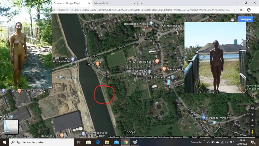This screenshot has height=146, width=259.
Task: Select the Barnoe restaurant marker
Action: tap(98, 64)
